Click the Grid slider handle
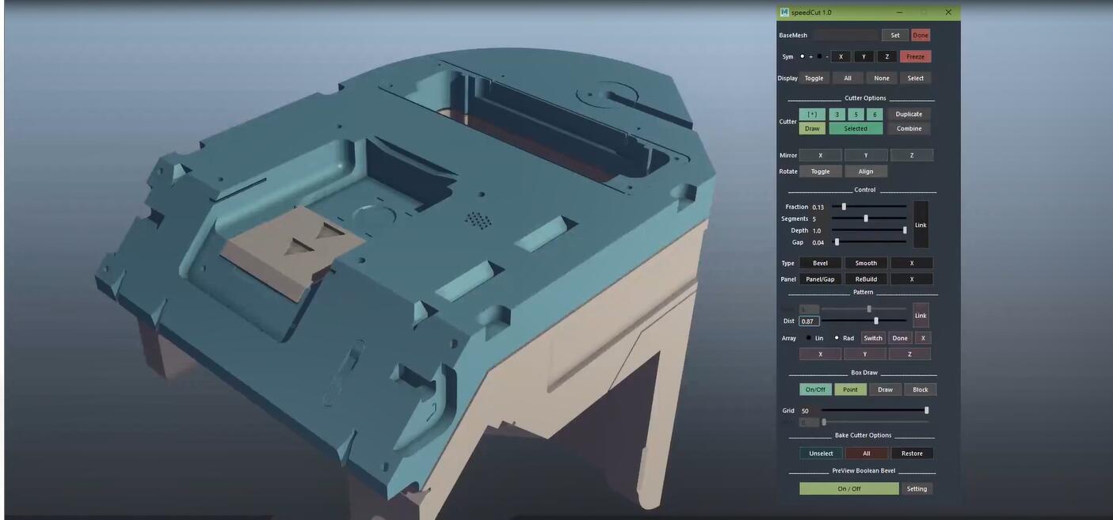Viewport: 1113px width, 520px height. click(x=926, y=410)
